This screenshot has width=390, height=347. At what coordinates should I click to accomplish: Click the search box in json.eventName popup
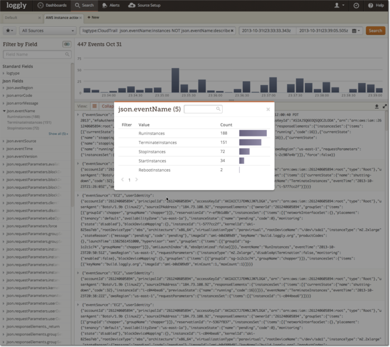(203, 110)
